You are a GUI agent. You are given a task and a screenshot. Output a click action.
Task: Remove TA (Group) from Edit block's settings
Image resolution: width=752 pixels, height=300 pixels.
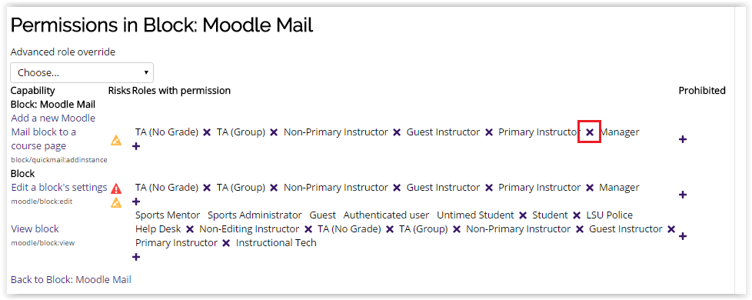[274, 188]
